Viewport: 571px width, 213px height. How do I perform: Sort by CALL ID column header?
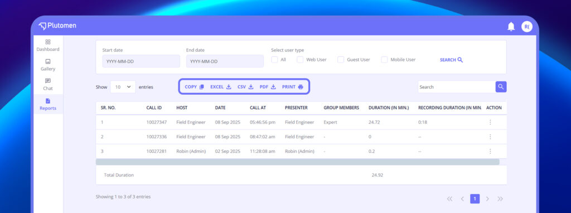[154, 108]
